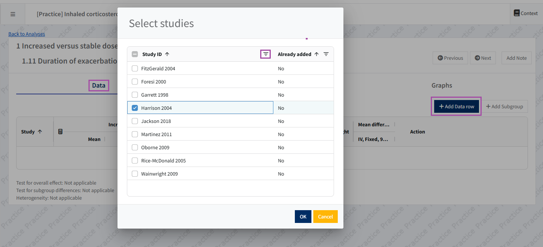Screen dimensions: 543x247
Task: Tick the Jackson 2018 study checkbox
Action: [135, 121]
